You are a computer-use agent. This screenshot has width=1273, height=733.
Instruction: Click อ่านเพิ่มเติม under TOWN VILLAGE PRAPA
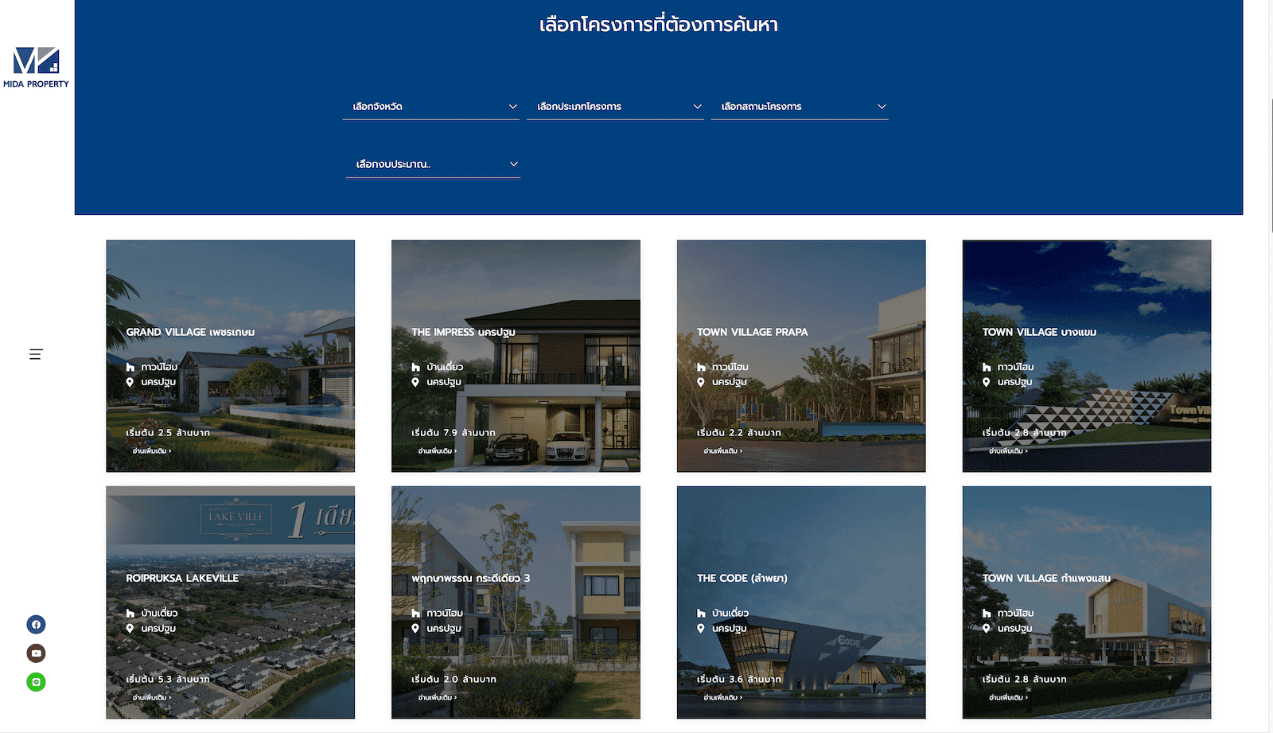click(x=723, y=451)
